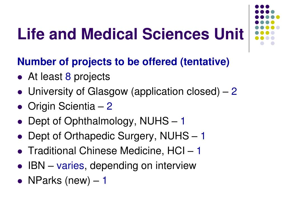Click the text Dept of Ophthalmology, NUHS
Screen dimensions: 286x214
click(x=98, y=121)
